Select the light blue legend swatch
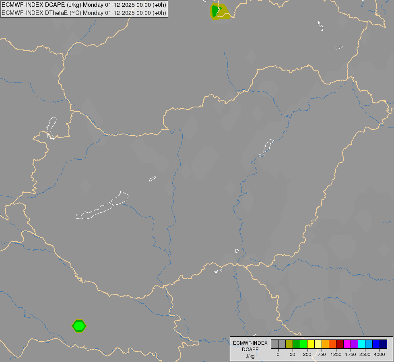The width and height of the screenshot is (394, 362). (x=369, y=344)
